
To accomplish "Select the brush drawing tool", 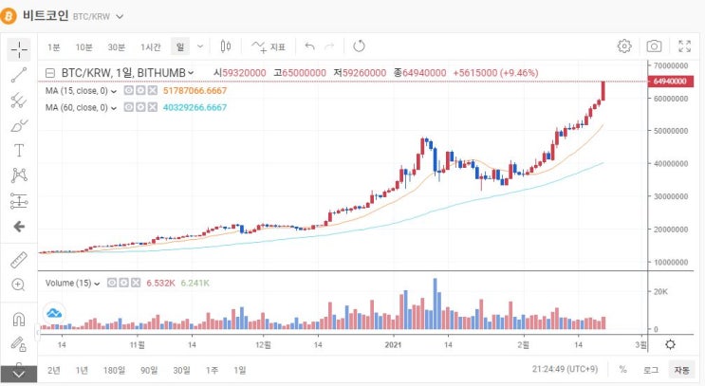I will (19, 126).
